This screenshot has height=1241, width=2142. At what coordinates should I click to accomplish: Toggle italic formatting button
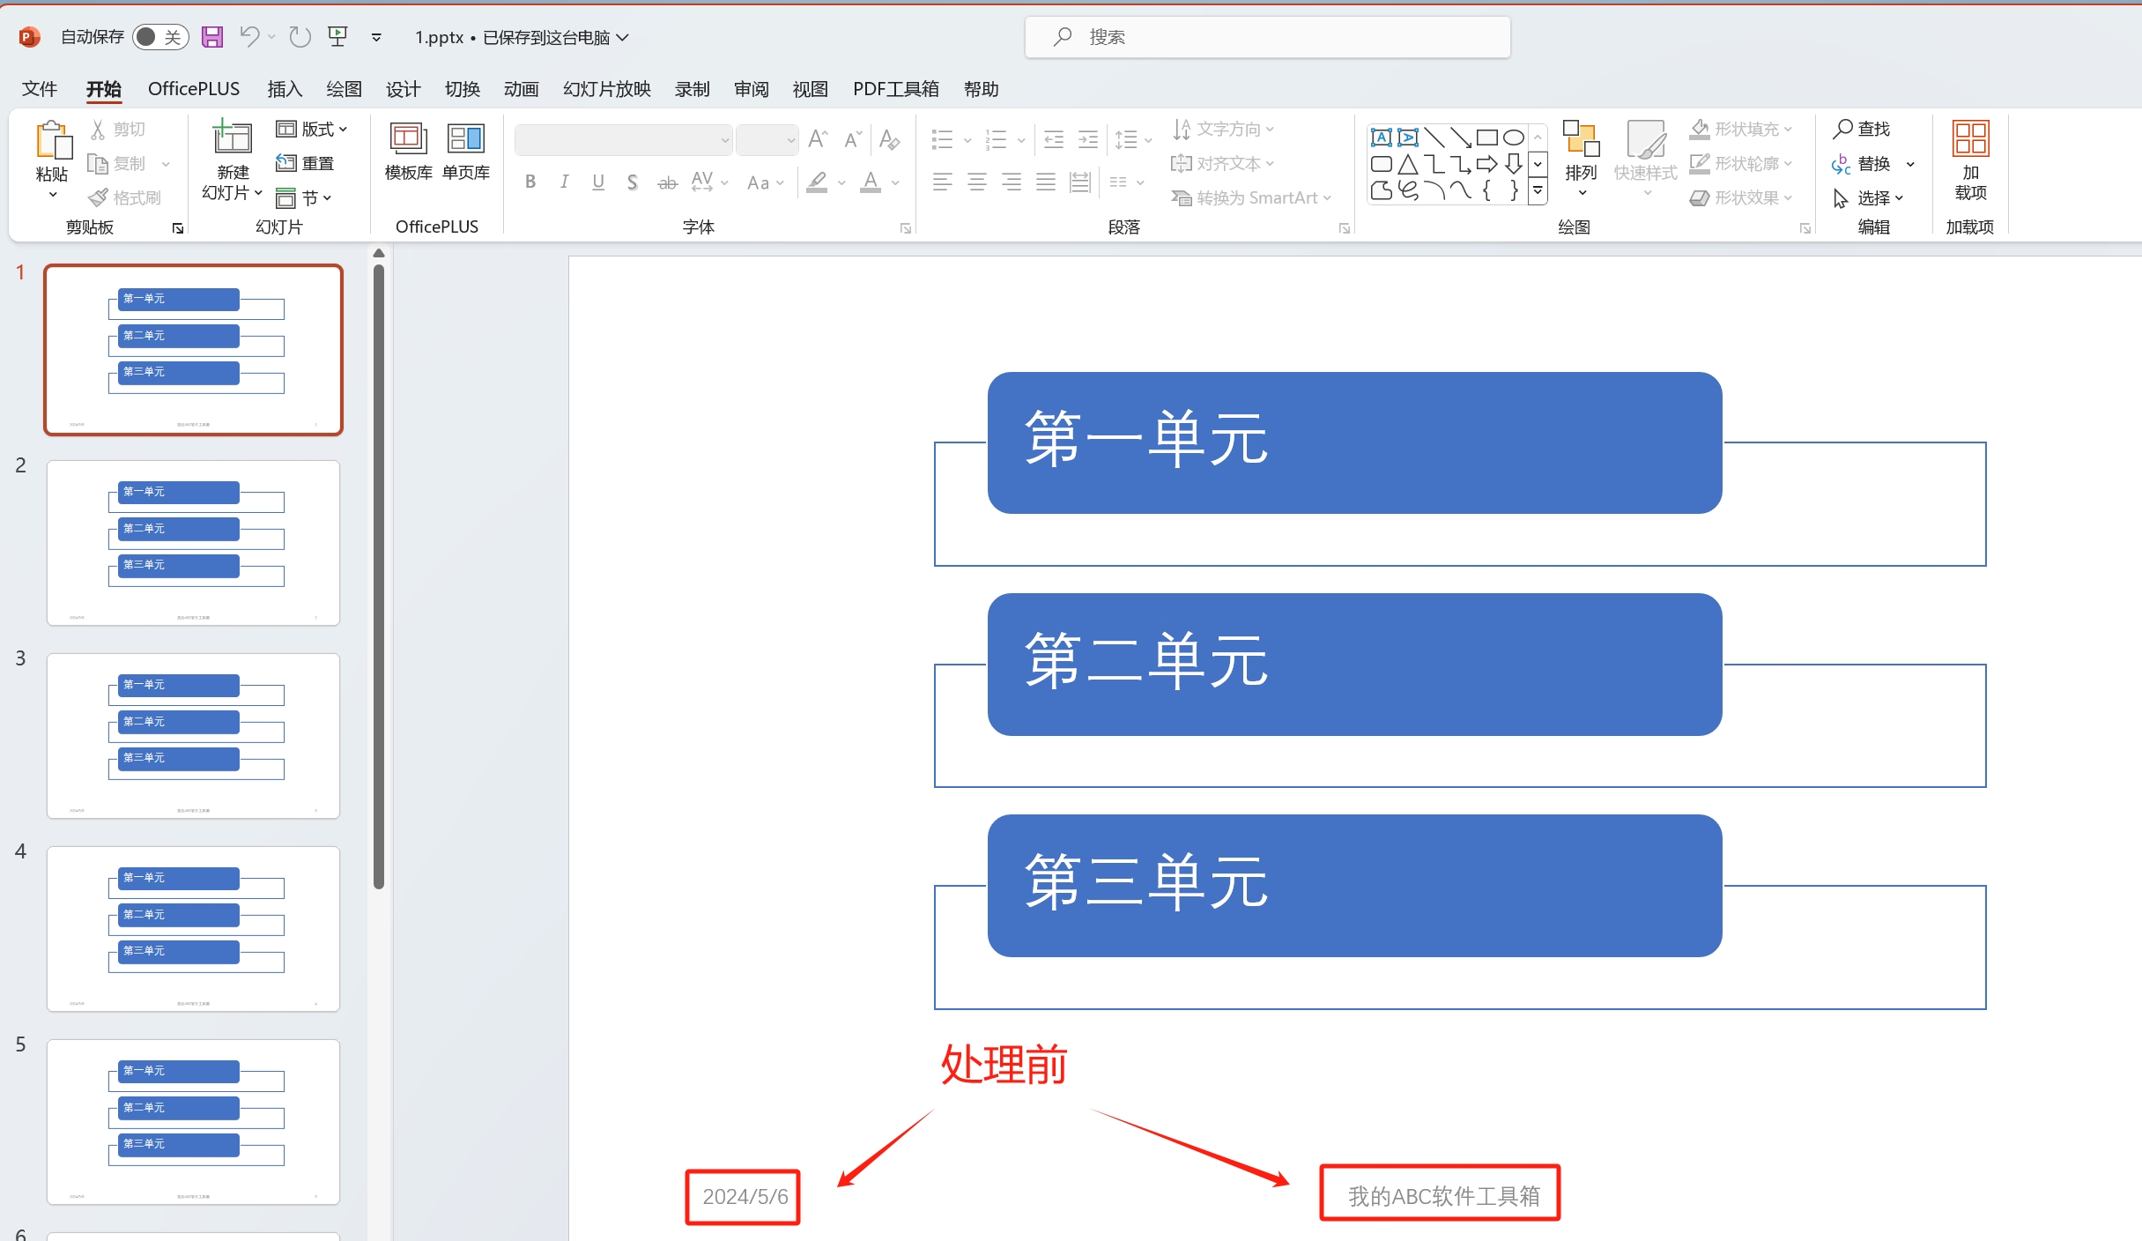[x=564, y=182]
